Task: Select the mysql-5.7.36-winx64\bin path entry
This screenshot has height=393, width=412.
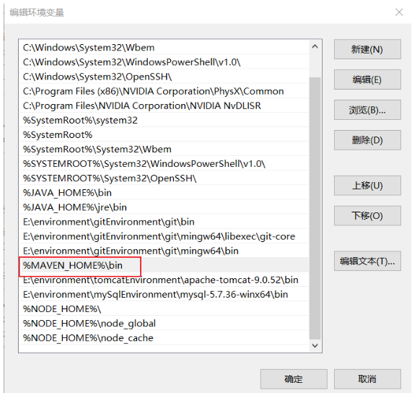Action: tap(164, 294)
